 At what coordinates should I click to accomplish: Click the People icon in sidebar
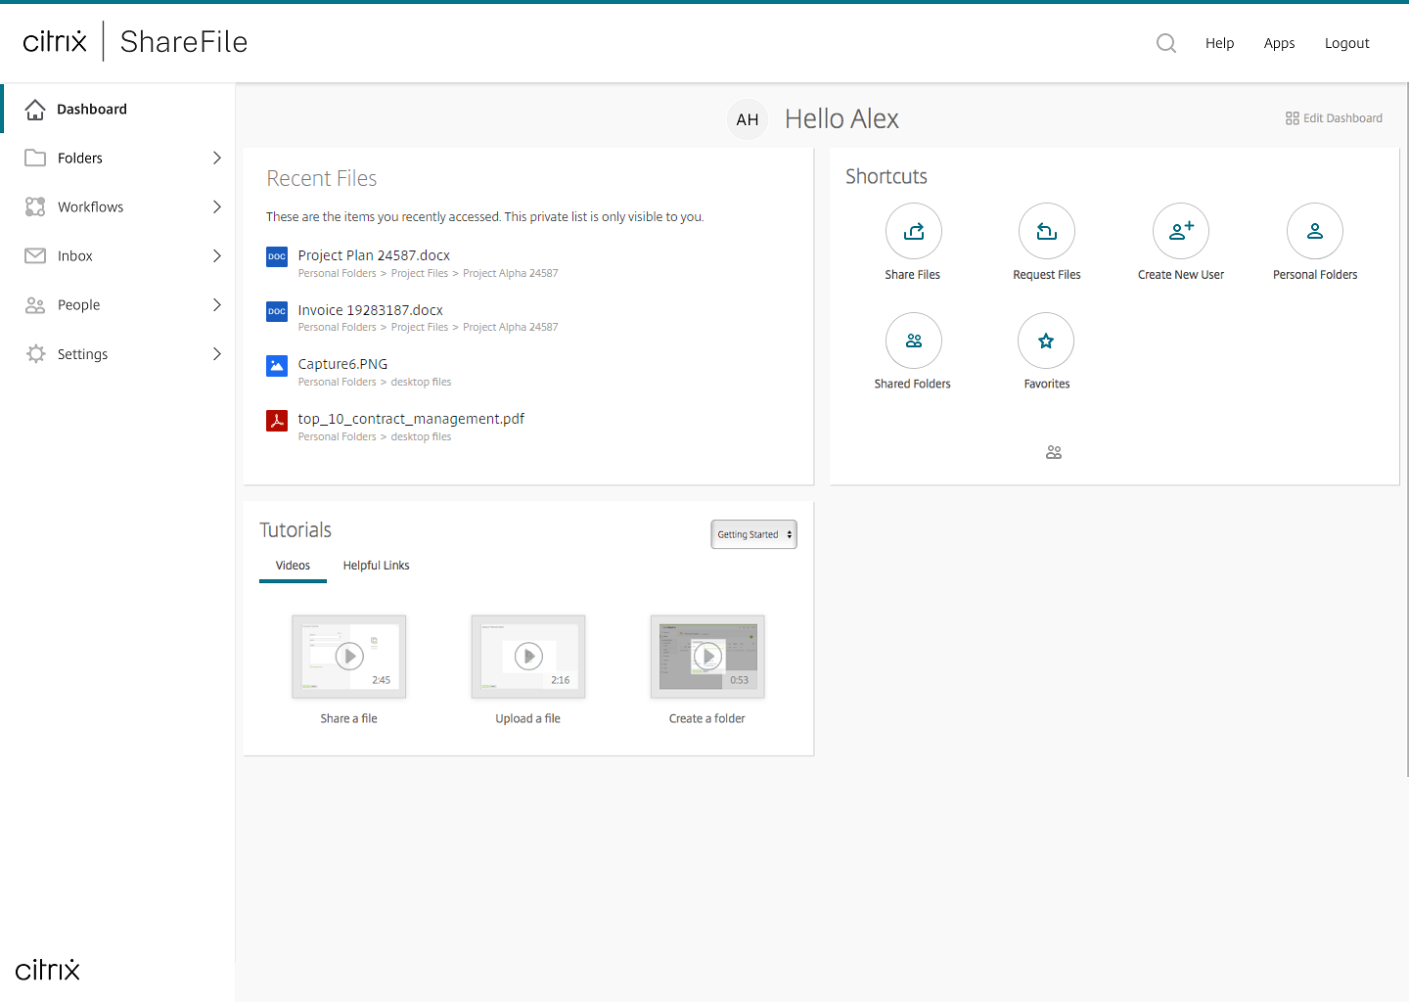(35, 305)
